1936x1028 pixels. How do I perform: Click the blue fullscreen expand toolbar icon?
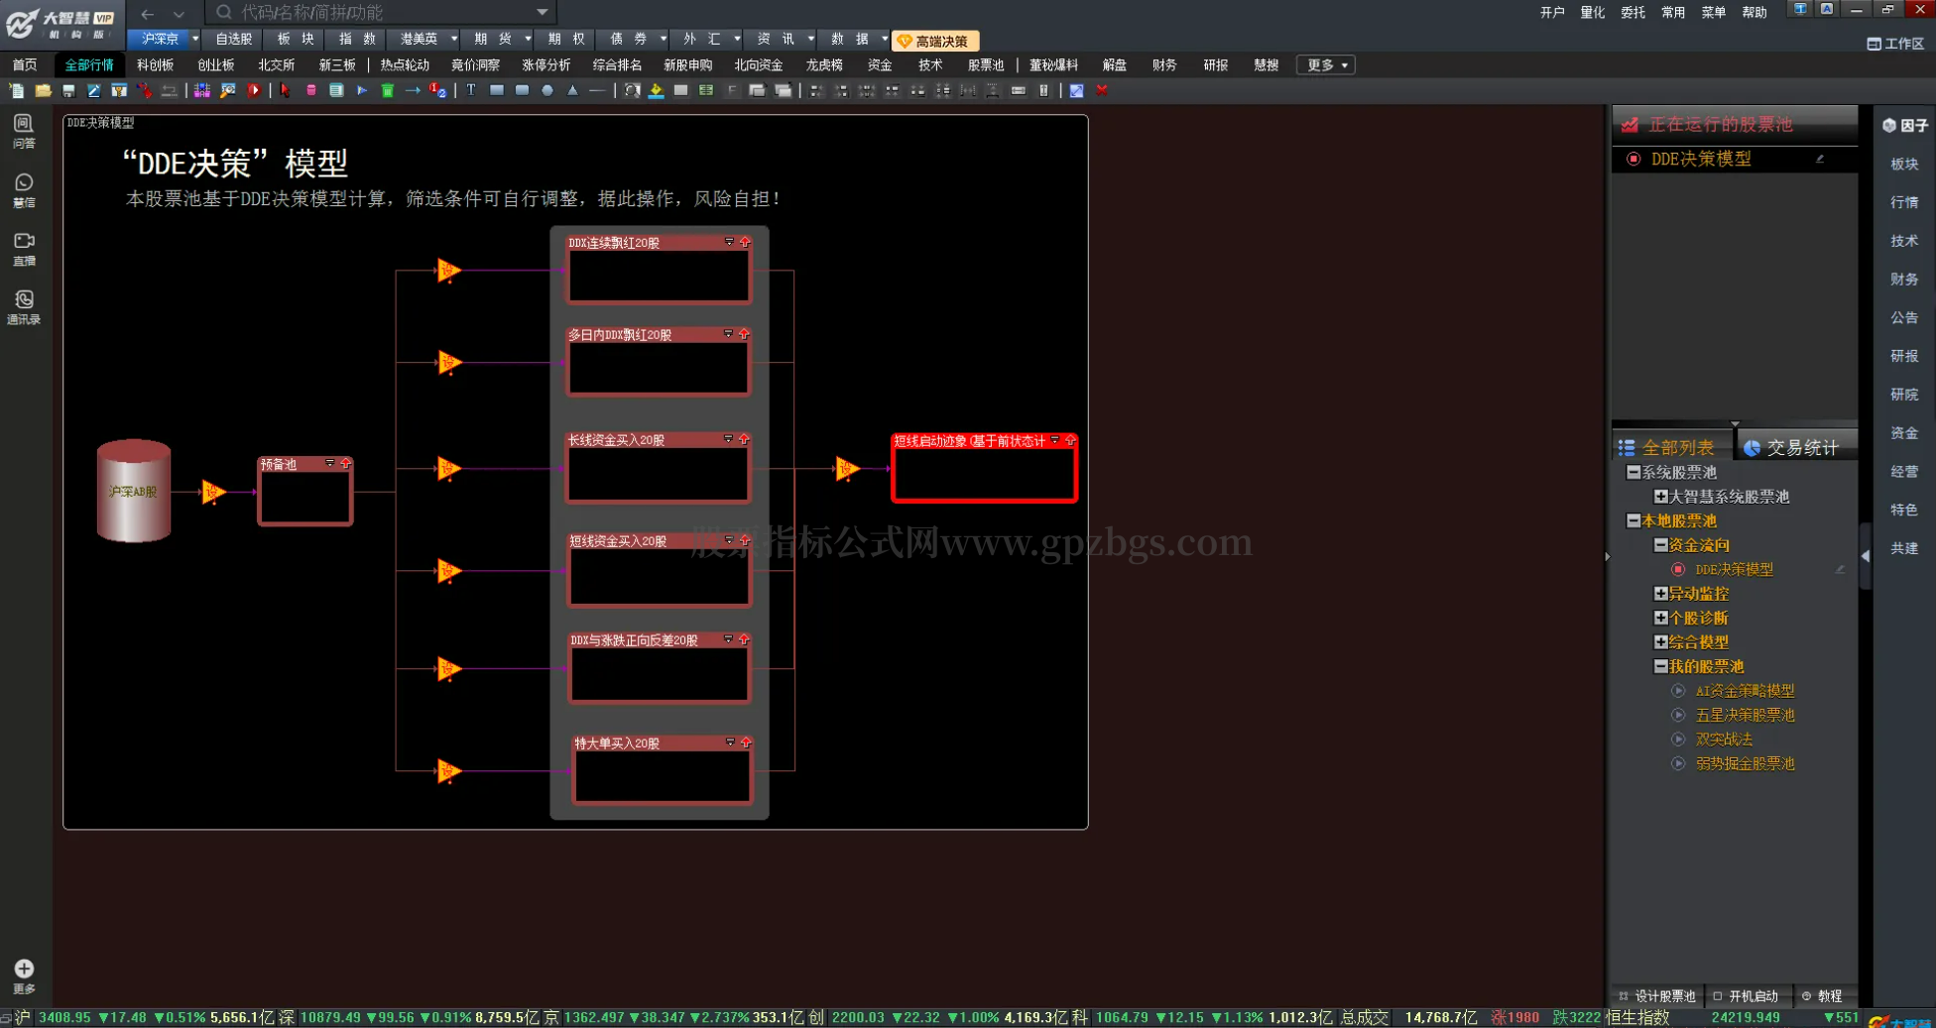click(x=1076, y=90)
